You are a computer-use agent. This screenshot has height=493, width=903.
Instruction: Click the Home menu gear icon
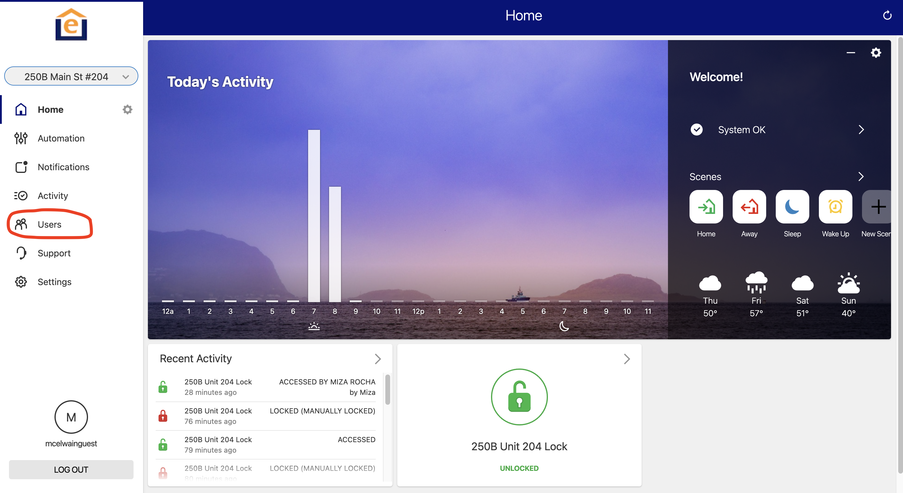click(127, 109)
